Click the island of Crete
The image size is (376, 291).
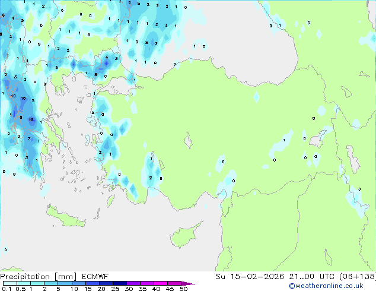66,217
